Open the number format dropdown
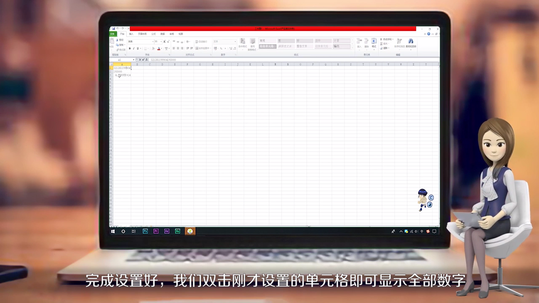The width and height of the screenshot is (539, 303). point(235,42)
